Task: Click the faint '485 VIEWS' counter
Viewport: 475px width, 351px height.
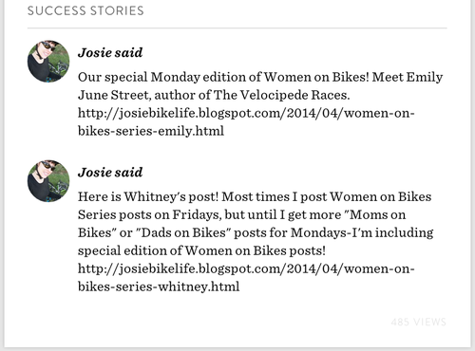Action: pos(418,322)
